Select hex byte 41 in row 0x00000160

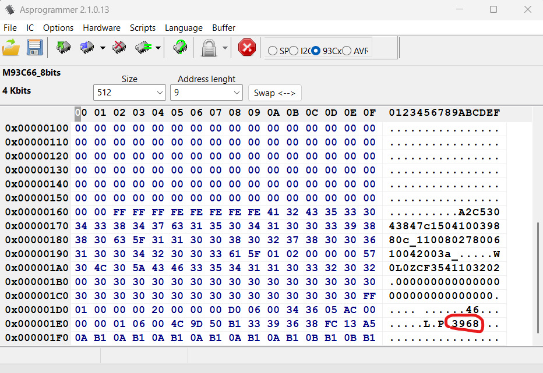[x=273, y=212]
